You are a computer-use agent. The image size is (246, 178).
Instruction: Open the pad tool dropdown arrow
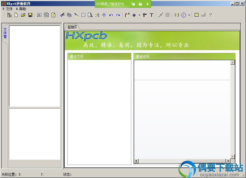pos(139,15)
